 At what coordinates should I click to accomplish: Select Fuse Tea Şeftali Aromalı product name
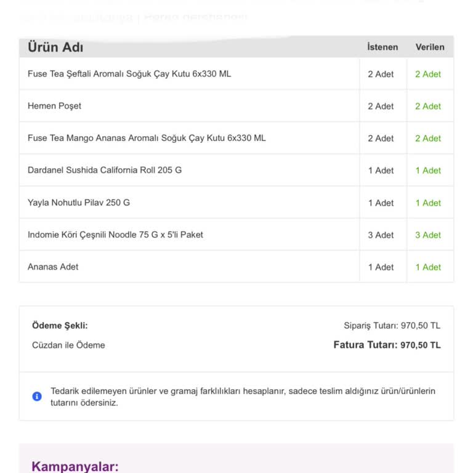point(129,74)
